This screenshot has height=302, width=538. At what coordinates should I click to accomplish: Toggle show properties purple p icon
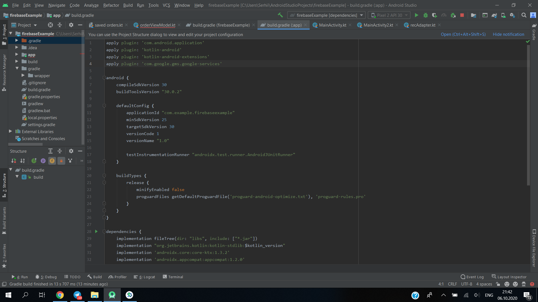point(43,161)
